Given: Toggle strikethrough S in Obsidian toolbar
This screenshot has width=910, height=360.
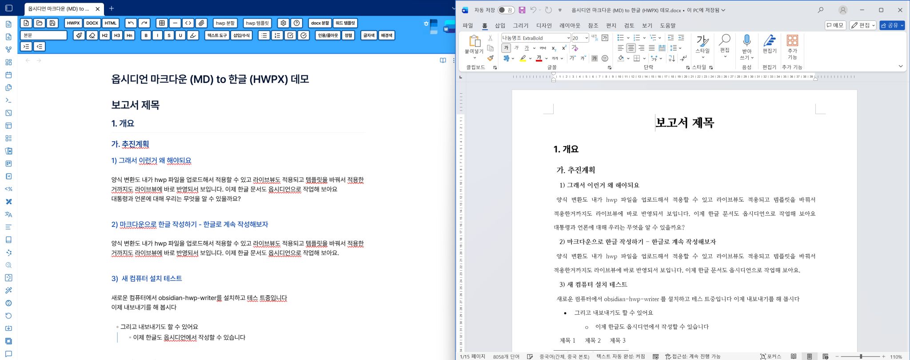Looking at the screenshot, I should [x=169, y=35].
